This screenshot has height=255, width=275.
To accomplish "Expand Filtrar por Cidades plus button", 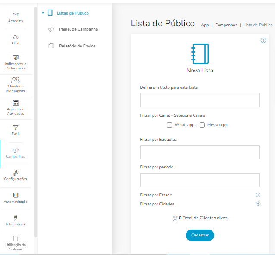I will point(258,204).
